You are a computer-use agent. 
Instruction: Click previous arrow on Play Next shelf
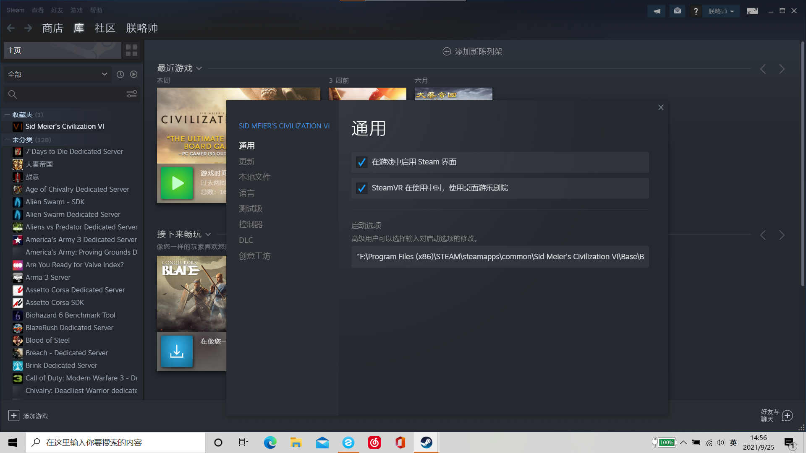pyautogui.click(x=763, y=235)
